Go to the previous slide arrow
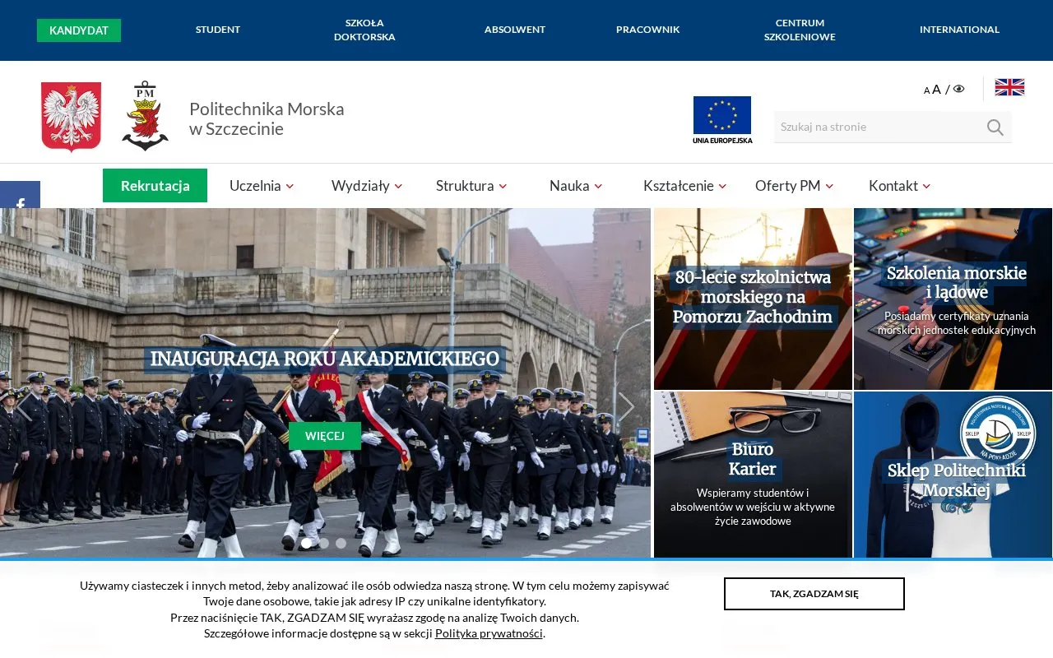Image resolution: width=1053 pixels, height=658 pixels. pyautogui.click(x=24, y=407)
